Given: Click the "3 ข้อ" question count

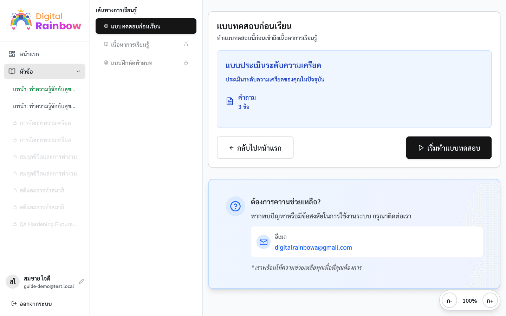Looking at the screenshot, I should point(244,107).
